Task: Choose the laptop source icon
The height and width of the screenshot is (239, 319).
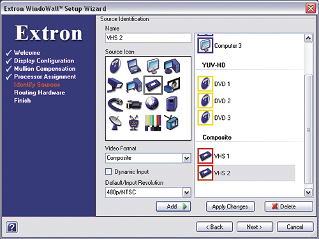Action: [134, 66]
